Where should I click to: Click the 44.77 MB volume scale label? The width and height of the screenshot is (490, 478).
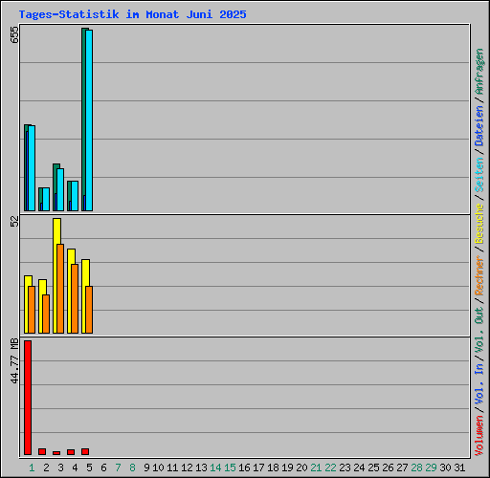[x=14, y=361]
